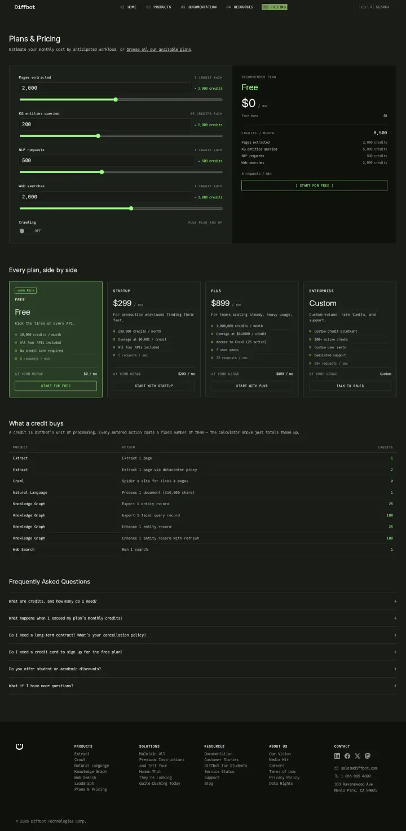
Task: Select the highlighted Pricing nav item
Action: point(275,7)
